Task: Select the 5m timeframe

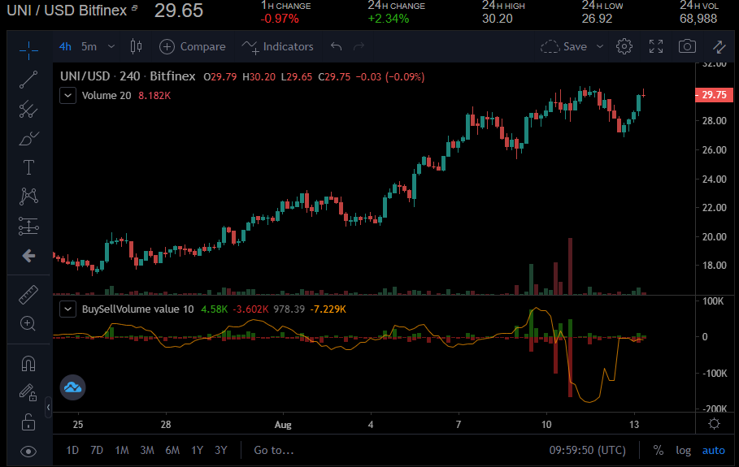Action: coord(89,46)
